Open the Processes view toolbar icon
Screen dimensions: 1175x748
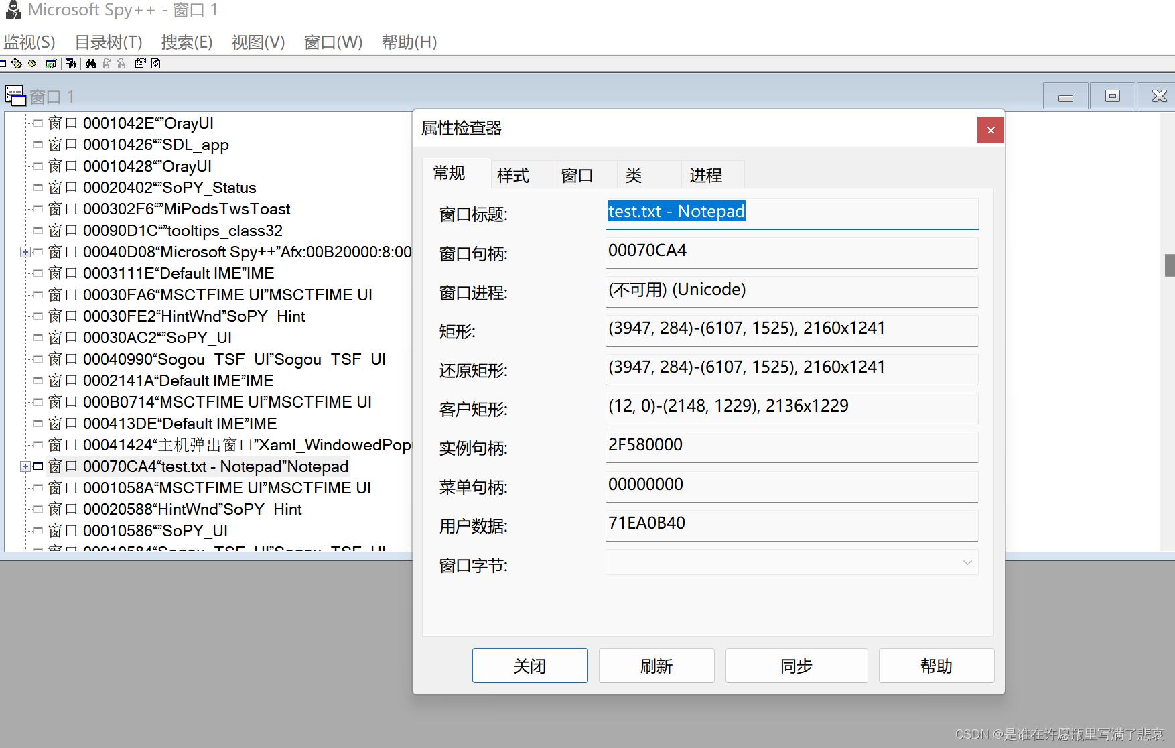click(x=17, y=64)
